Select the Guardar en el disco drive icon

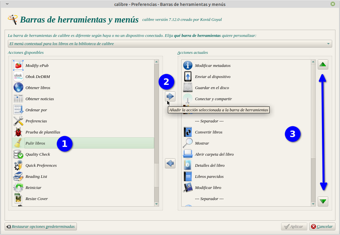[188, 87]
